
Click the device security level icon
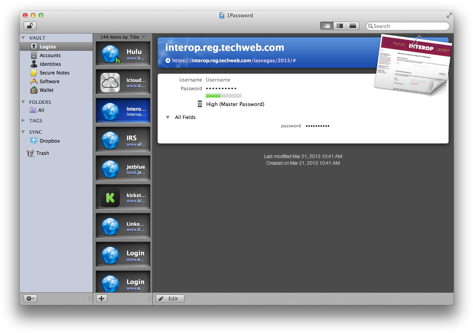200,104
